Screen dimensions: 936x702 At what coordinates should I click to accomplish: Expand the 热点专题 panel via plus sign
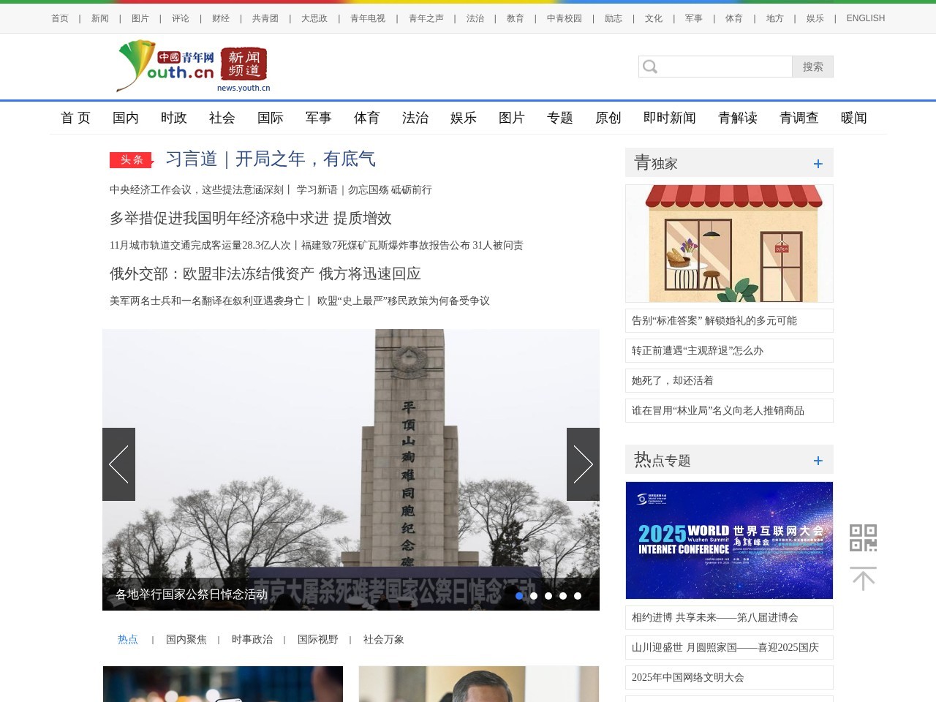click(x=818, y=460)
